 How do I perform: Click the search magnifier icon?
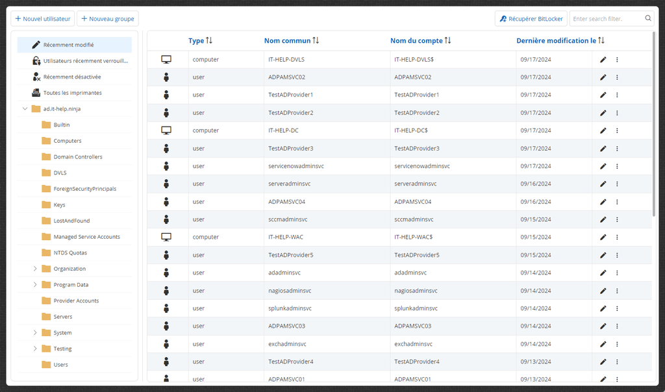click(648, 18)
